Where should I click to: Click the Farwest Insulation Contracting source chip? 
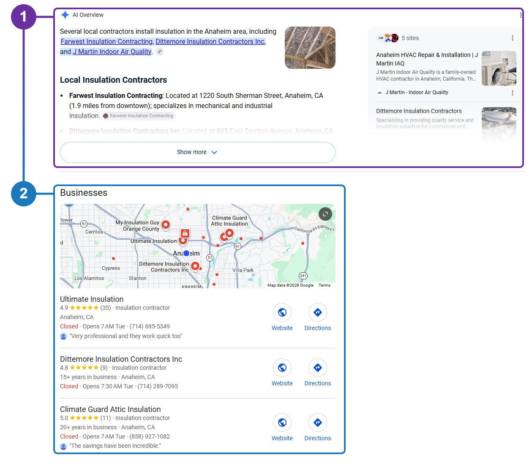click(x=139, y=116)
